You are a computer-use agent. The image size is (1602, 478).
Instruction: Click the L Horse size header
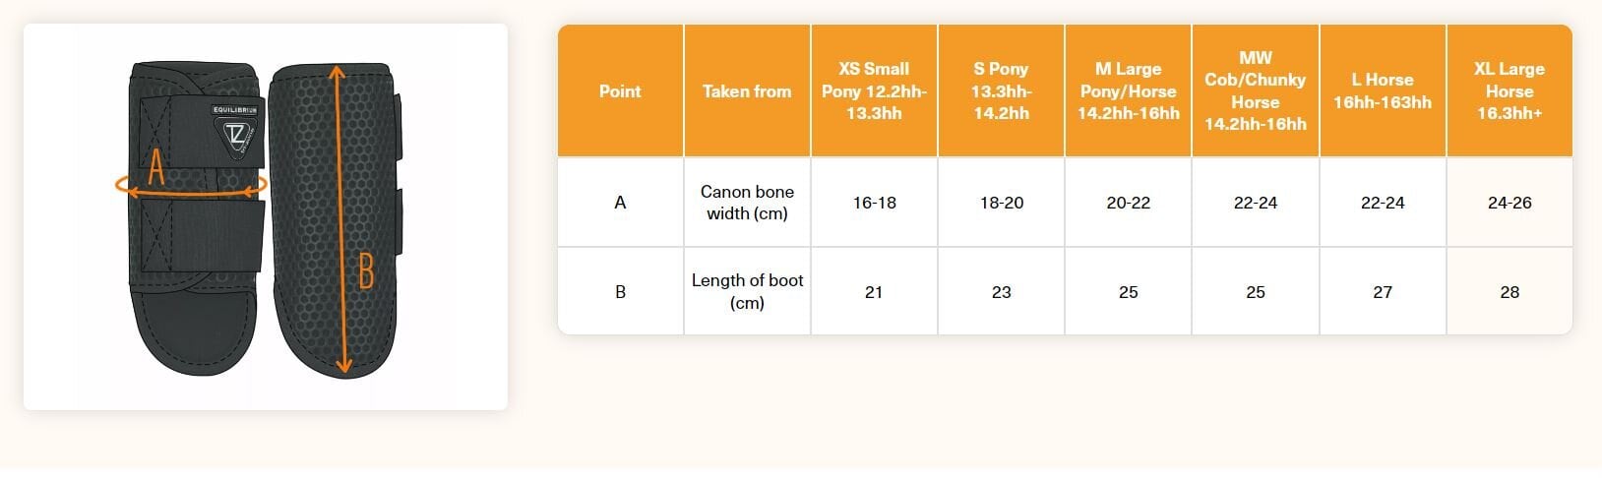(x=1382, y=91)
